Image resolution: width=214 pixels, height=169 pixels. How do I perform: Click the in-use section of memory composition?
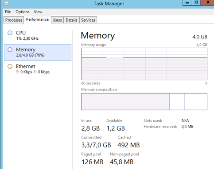pyautogui.click(x=125, y=101)
